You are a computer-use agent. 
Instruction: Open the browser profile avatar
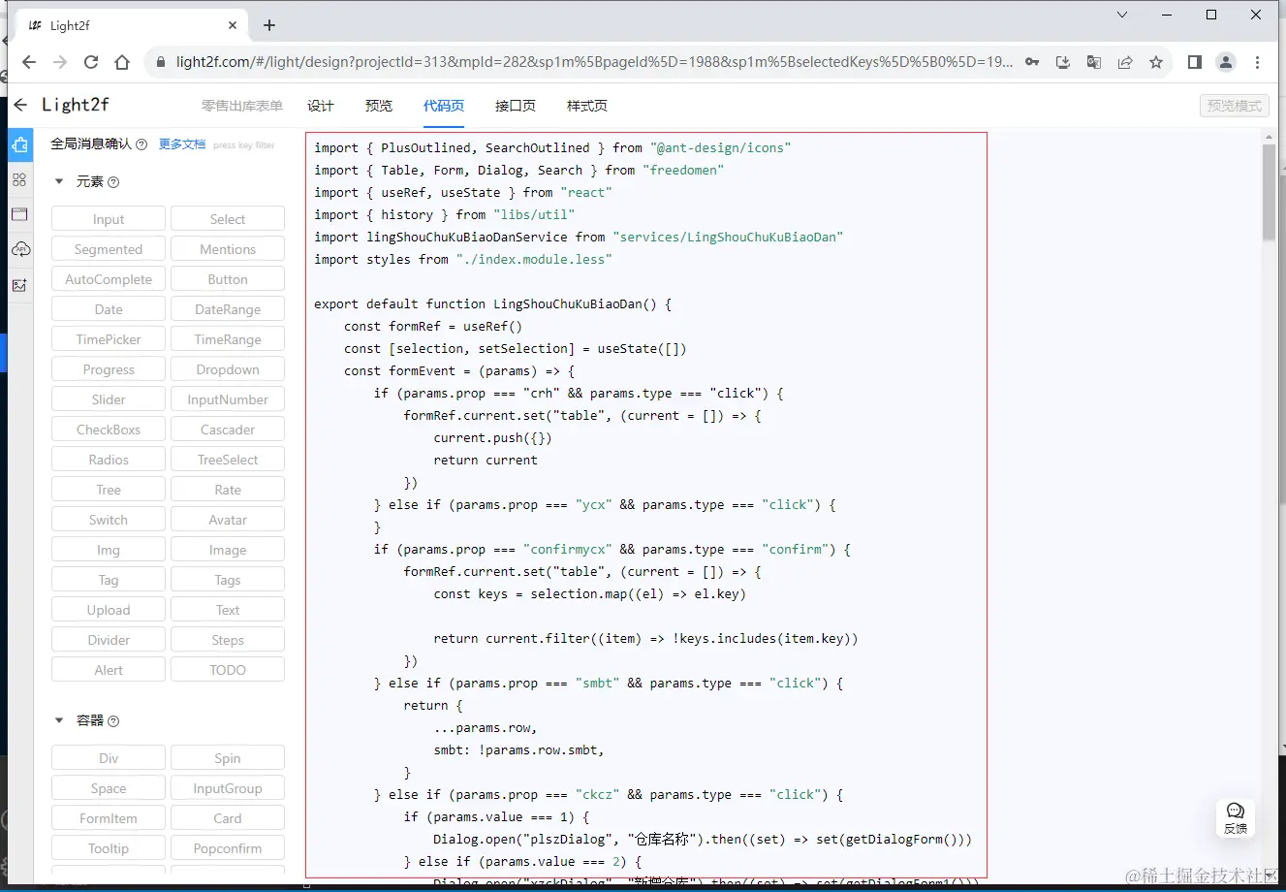(x=1226, y=62)
